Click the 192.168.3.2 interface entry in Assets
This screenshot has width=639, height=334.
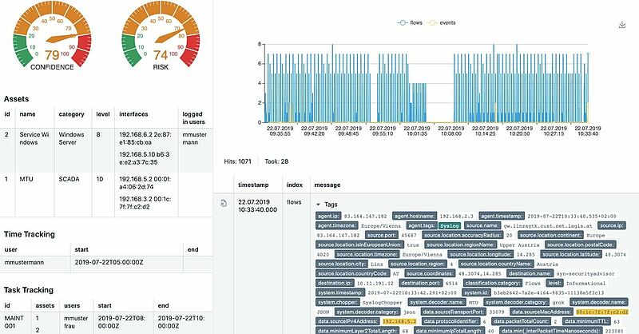click(145, 203)
